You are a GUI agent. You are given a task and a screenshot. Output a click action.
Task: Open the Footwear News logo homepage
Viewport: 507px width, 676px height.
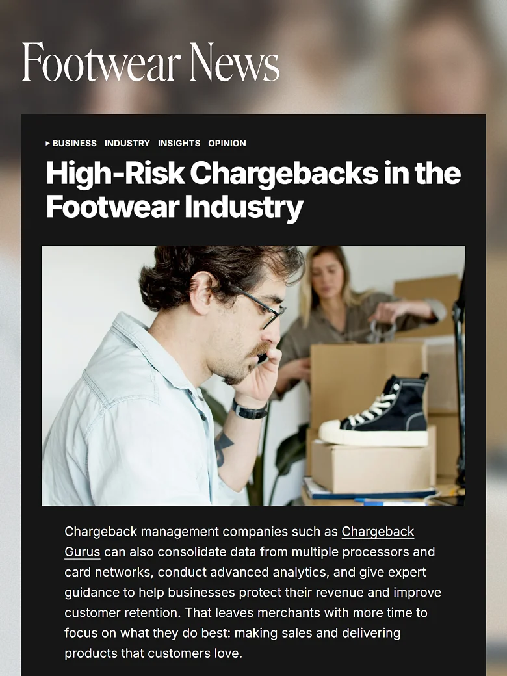(x=151, y=61)
